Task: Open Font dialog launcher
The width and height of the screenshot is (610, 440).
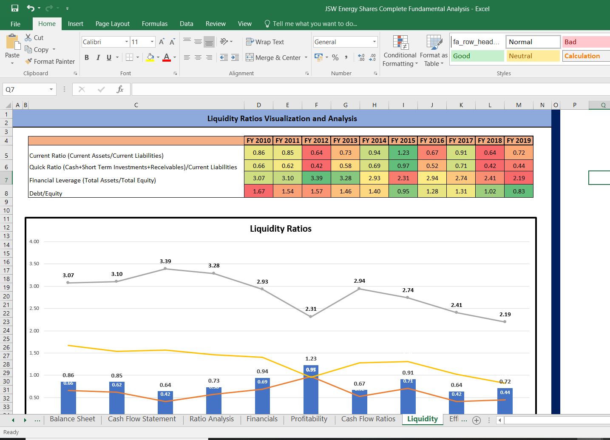Action: point(175,74)
